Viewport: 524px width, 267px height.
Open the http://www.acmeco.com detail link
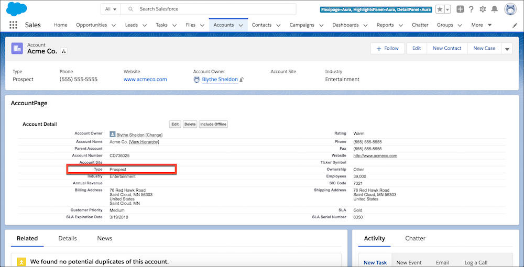coord(375,156)
